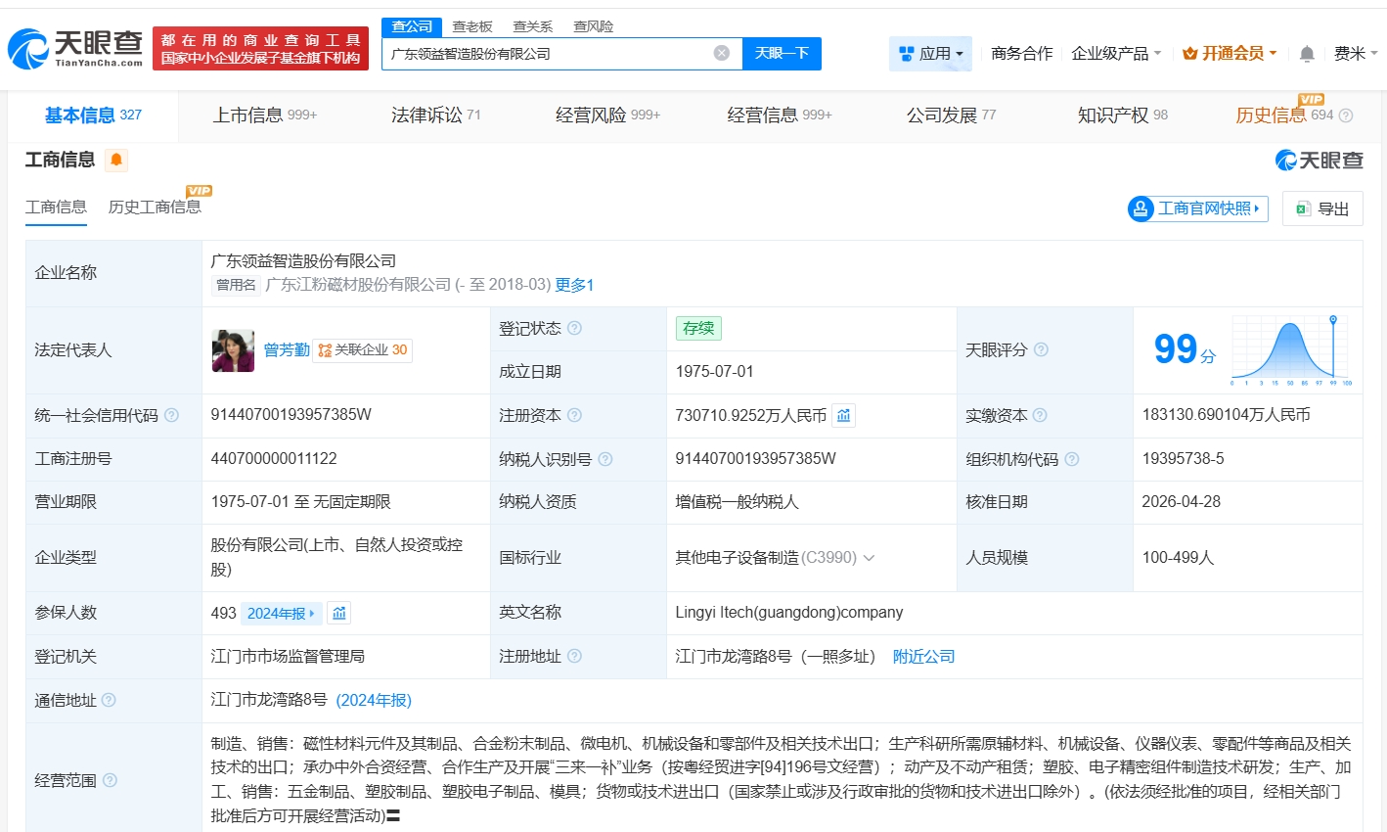Viewport: 1387px width, 832px height.
Task: Click the 关联企业 30 badge
Action: 363,350
